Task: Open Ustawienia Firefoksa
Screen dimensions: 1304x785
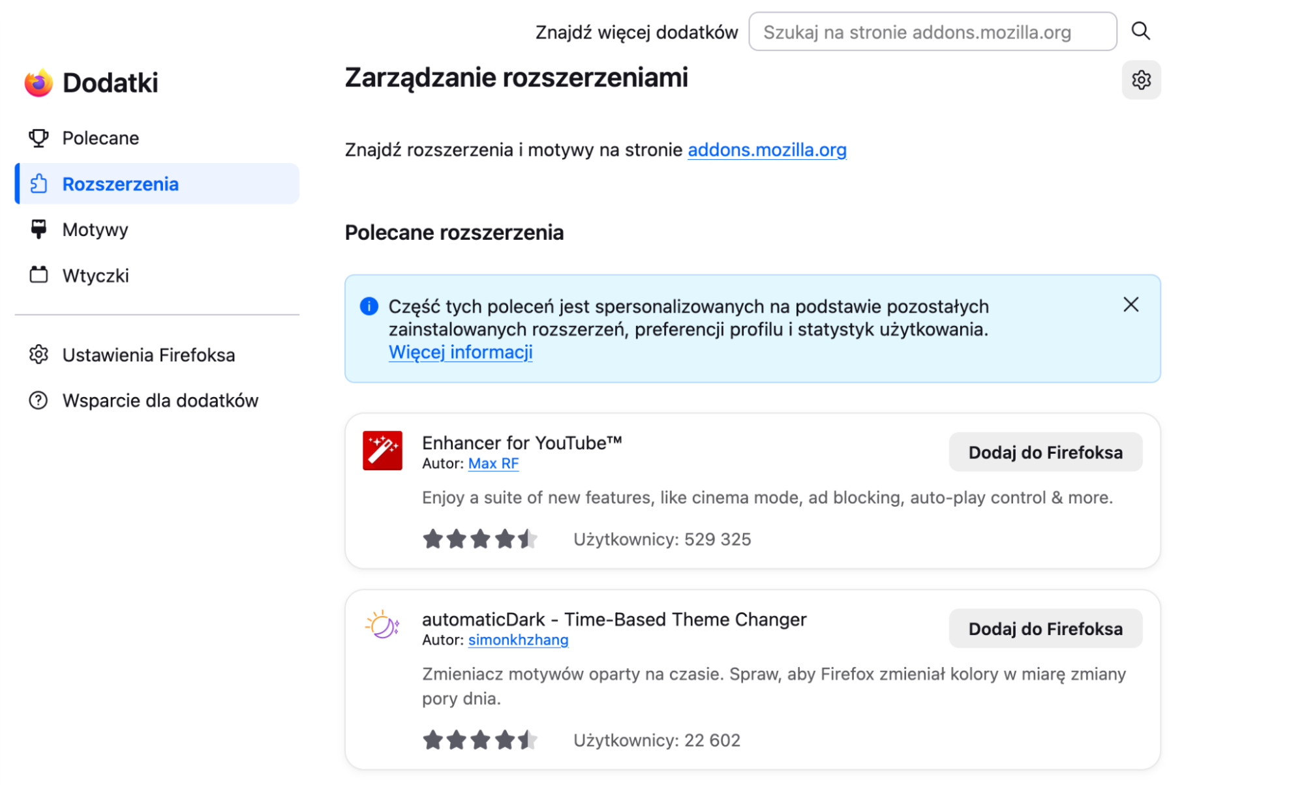Action: coord(157,355)
